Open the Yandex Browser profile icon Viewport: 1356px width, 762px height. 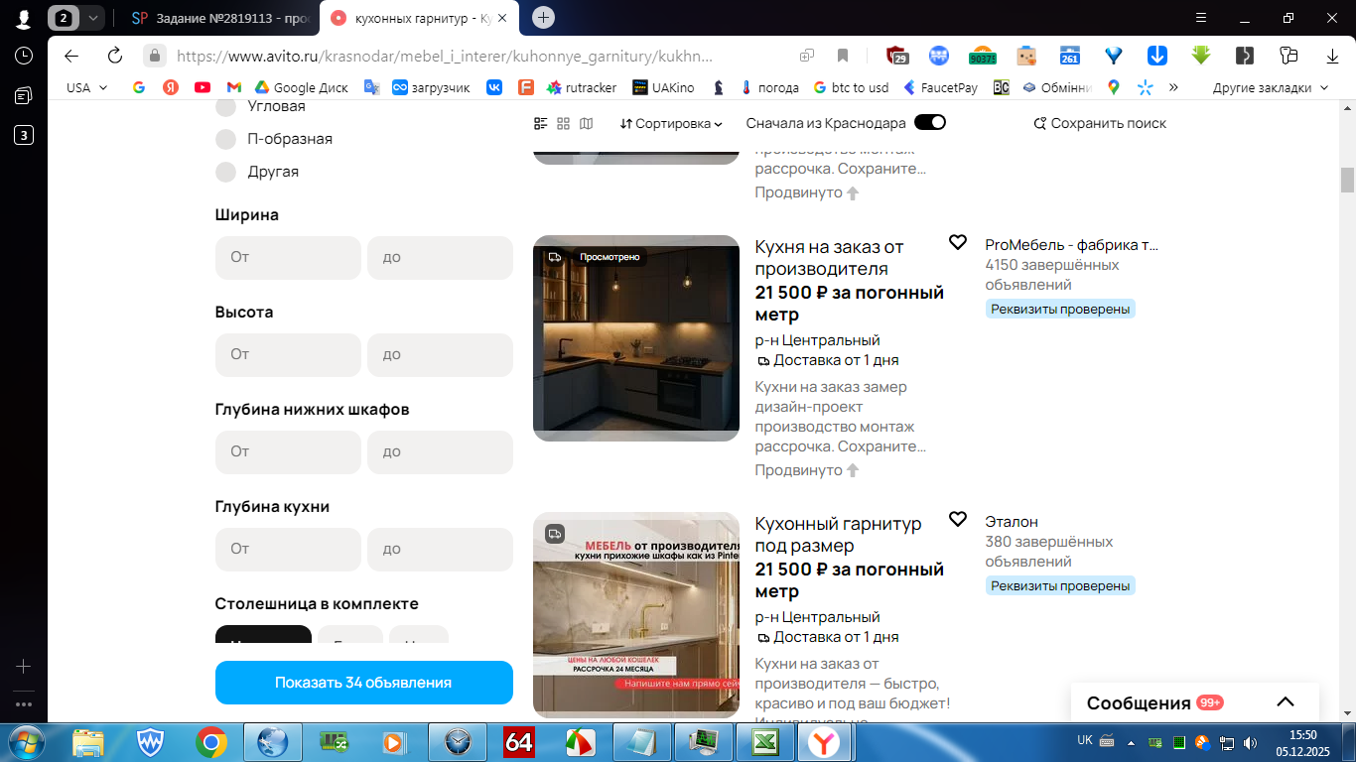(24, 19)
